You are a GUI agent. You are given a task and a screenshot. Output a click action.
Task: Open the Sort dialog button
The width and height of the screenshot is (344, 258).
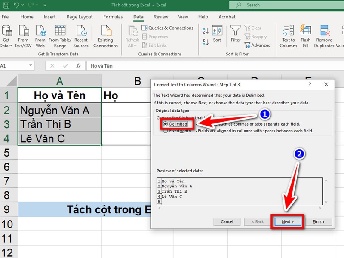pyautogui.click(x=217, y=34)
